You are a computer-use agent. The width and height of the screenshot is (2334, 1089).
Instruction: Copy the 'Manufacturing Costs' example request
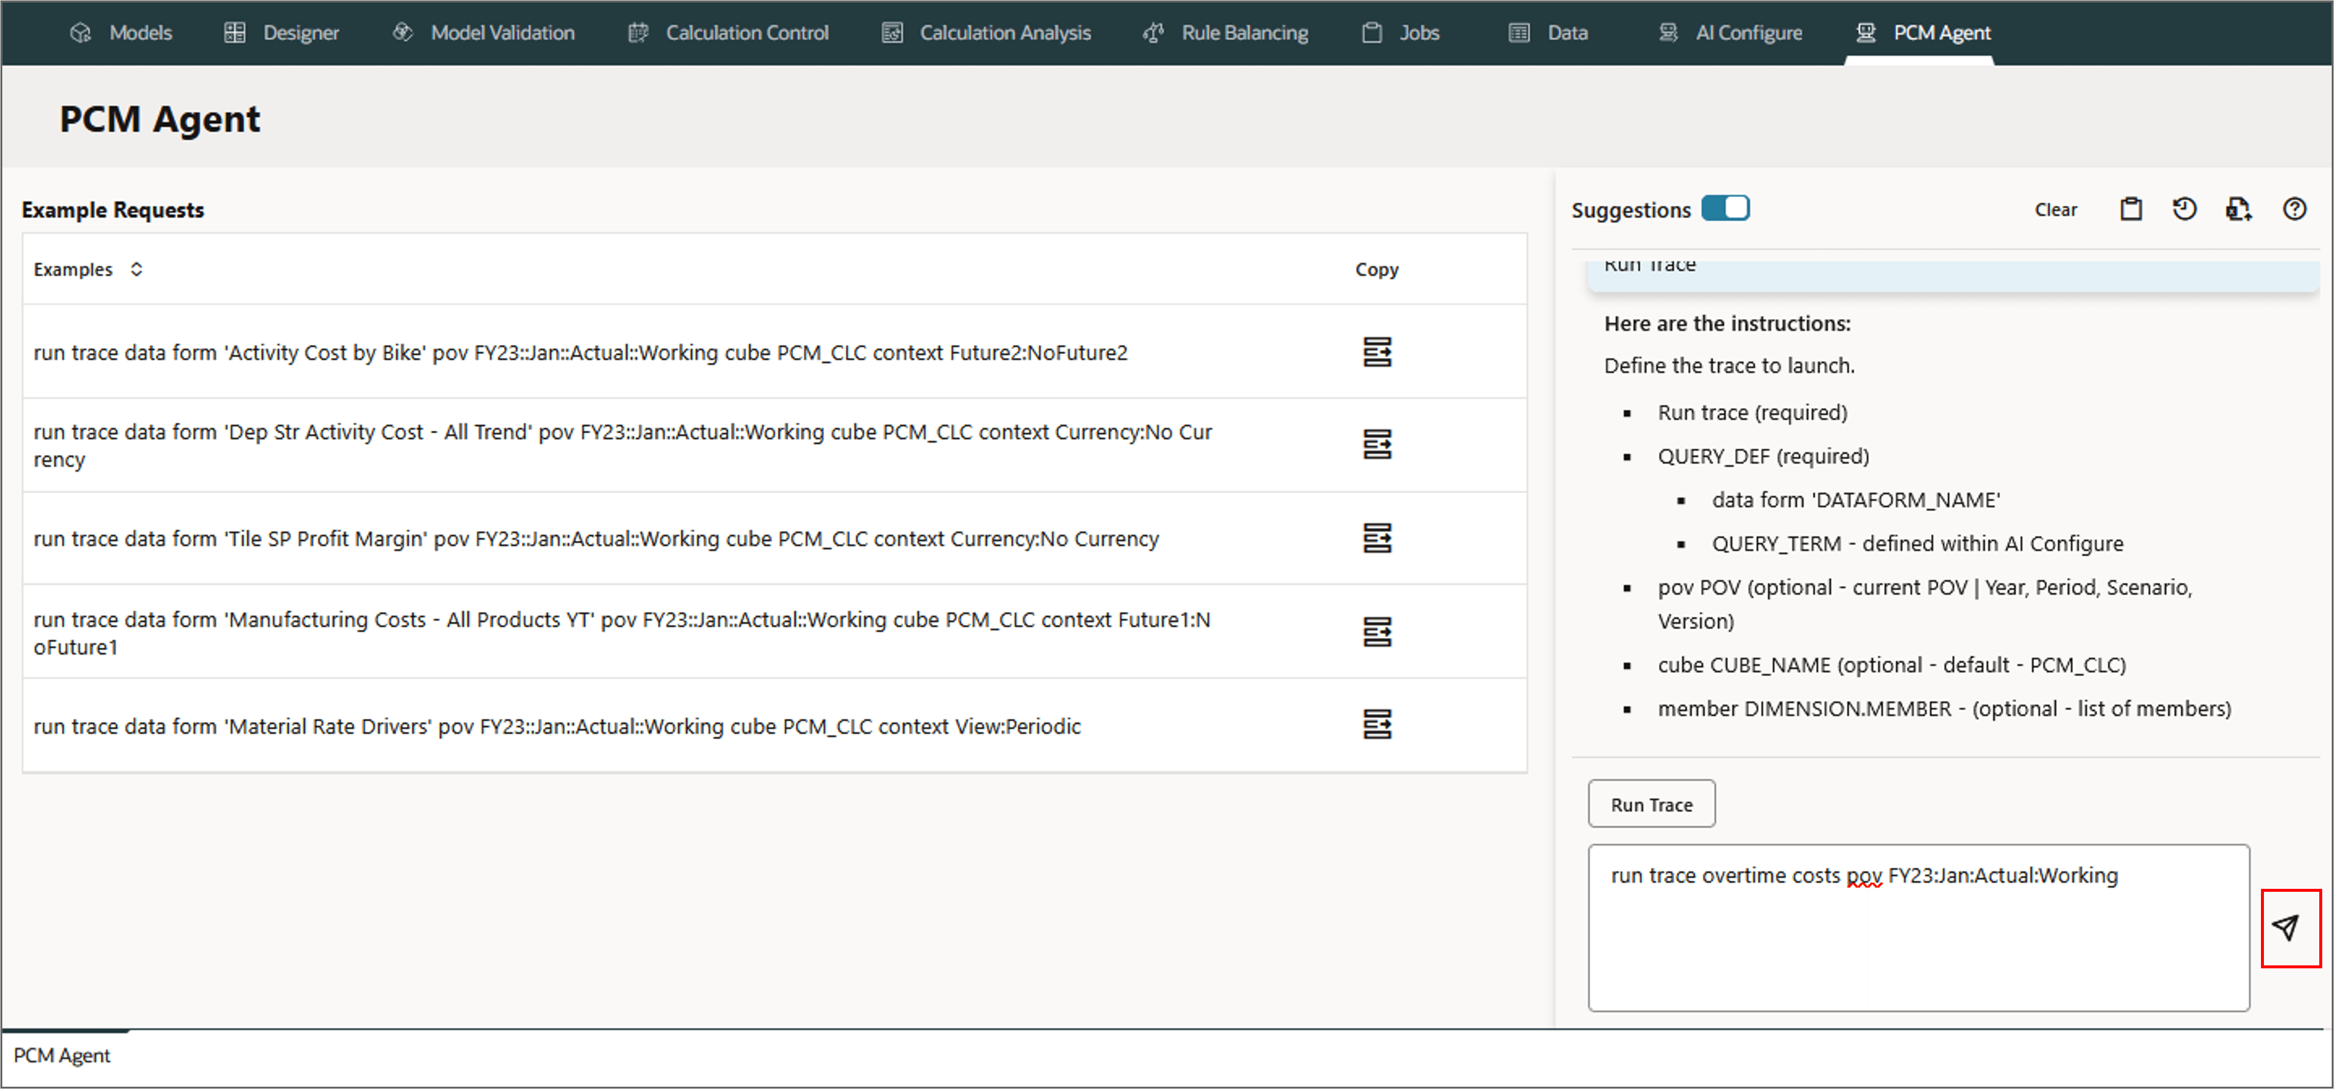pos(1376,632)
